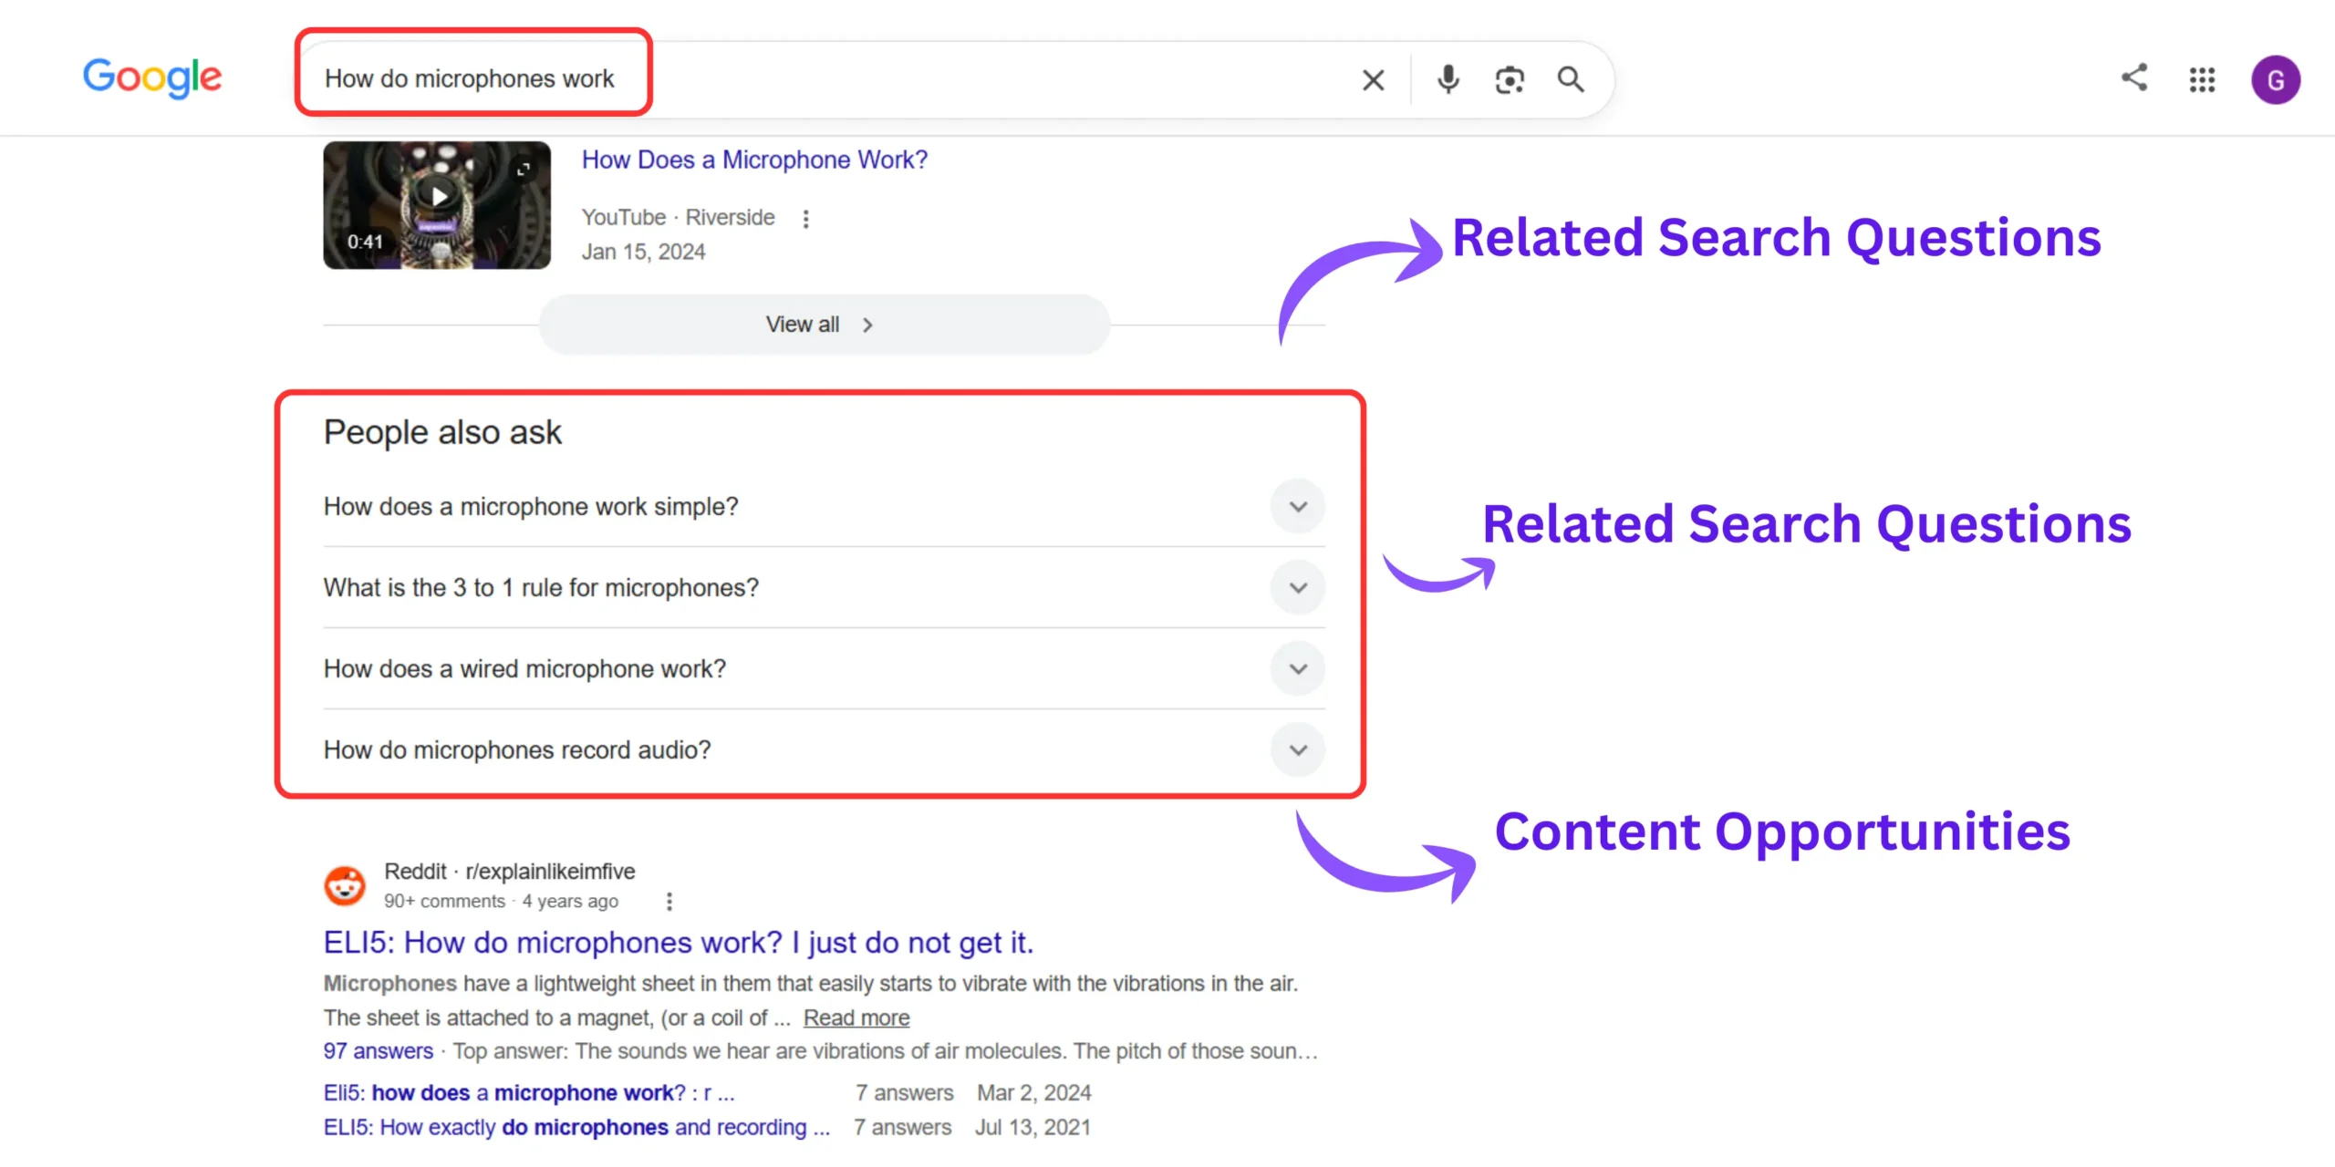
Task: Click the "YouTube · Riverside" source text
Action: coord(678,218)
